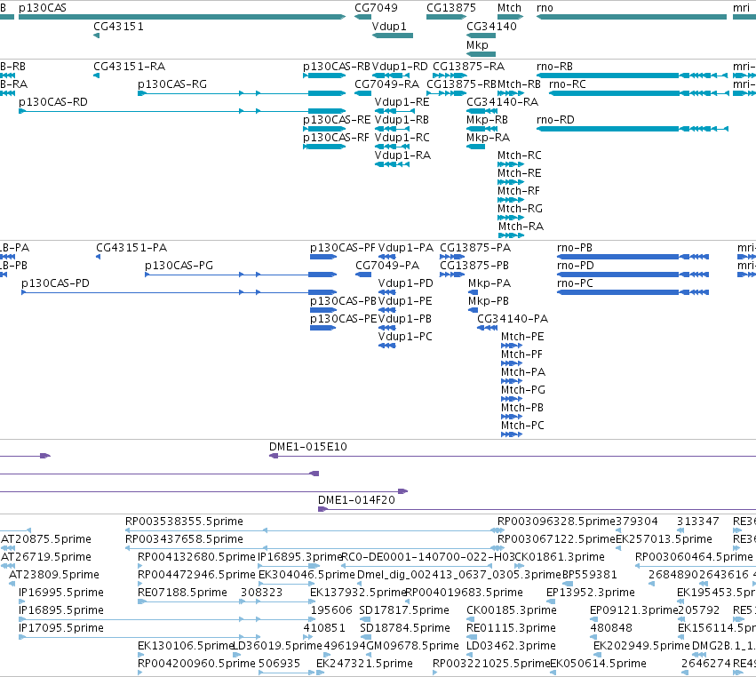Select protein Mtch-PE

point(522,337)
